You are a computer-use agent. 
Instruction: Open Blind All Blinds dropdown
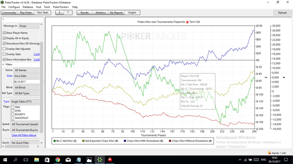(x=26, y=87)
